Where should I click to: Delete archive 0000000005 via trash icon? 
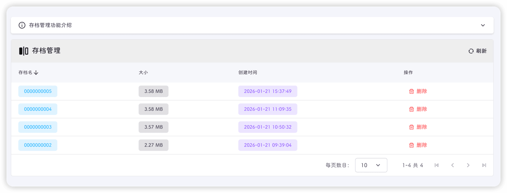click(411, 91)
